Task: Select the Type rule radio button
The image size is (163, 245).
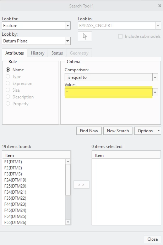Action: click(x=8, y=76)
